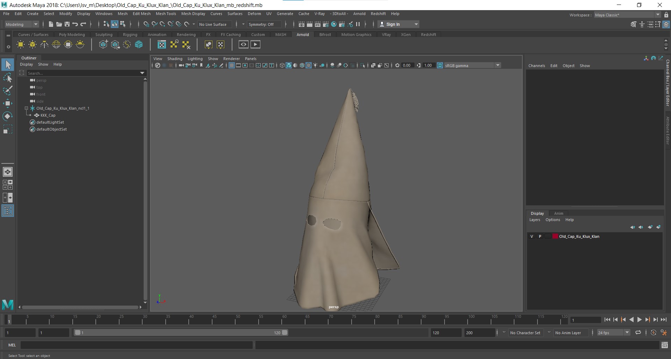Click the wireframe cube viewport icon
The width and height of the screenshot is (671, 359).
(282, 65)
